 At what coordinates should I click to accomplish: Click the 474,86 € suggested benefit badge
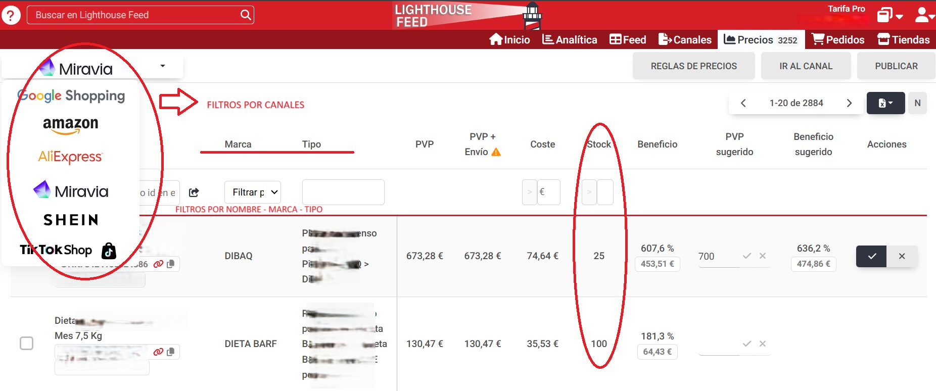813,264
